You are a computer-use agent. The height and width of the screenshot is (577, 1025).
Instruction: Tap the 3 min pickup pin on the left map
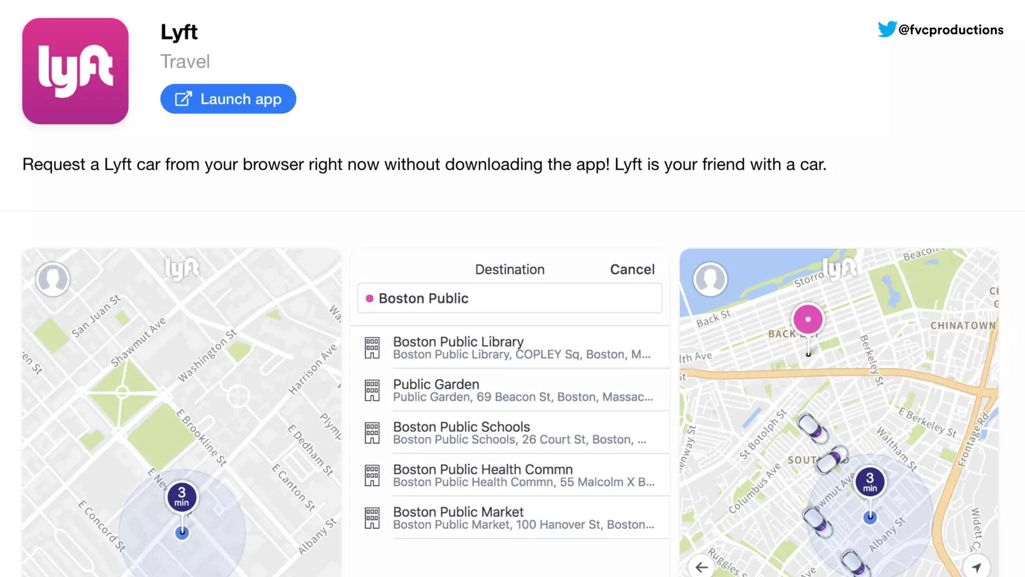[x=182, y=497]
